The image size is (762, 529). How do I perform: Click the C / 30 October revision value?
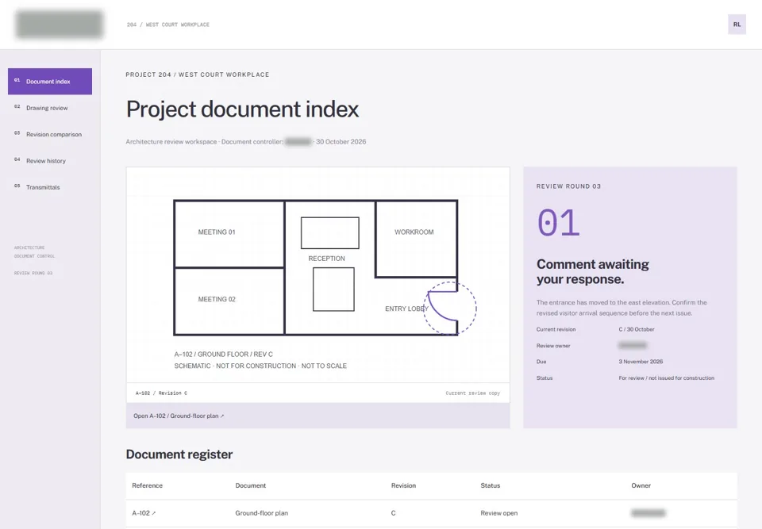[x=637, y=329]
